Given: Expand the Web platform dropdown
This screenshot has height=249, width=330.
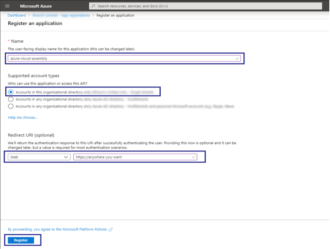Looking at the screenshot, I should click(x=39, y=157).
